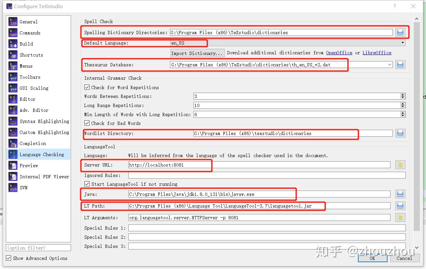The height and width of the screenshot is (269, 426).
Task: Toggle Start LanguageTool if not running
Action: tap(87, 183)
